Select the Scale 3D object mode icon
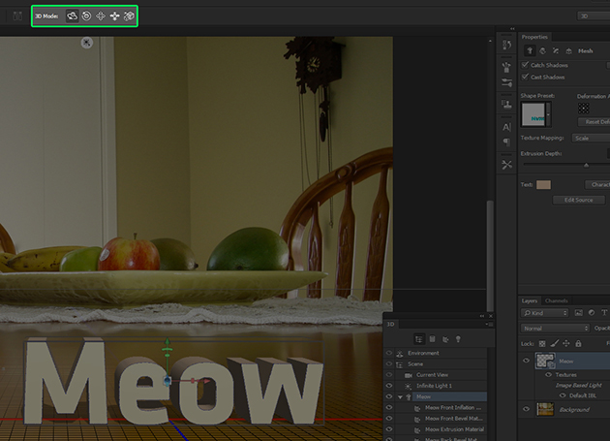Screen dimensions: 610x441 129,16
